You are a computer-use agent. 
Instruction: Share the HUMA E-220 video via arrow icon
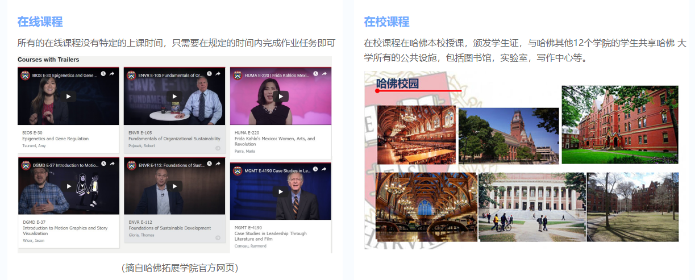tap(325, 74)
